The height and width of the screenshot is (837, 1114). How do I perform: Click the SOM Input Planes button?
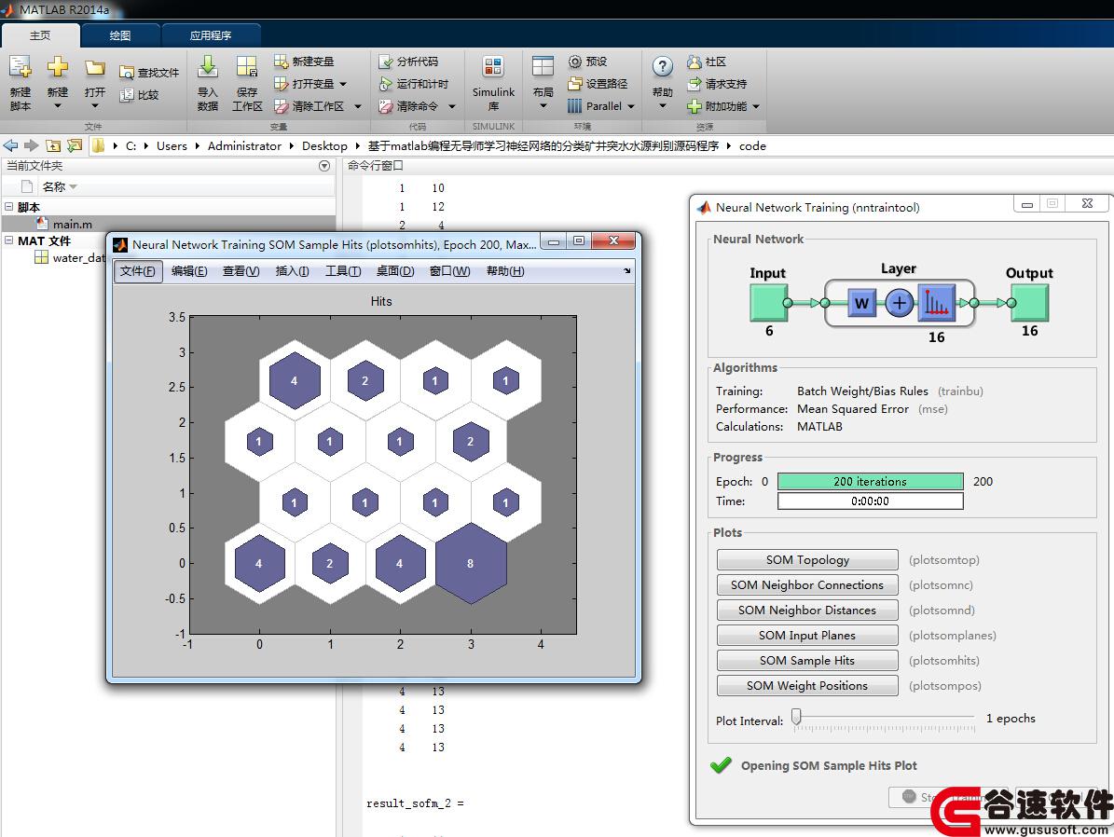[x=807, y=636]
